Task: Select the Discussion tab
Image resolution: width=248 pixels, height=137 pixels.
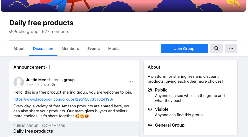Action: coord(43,49)
